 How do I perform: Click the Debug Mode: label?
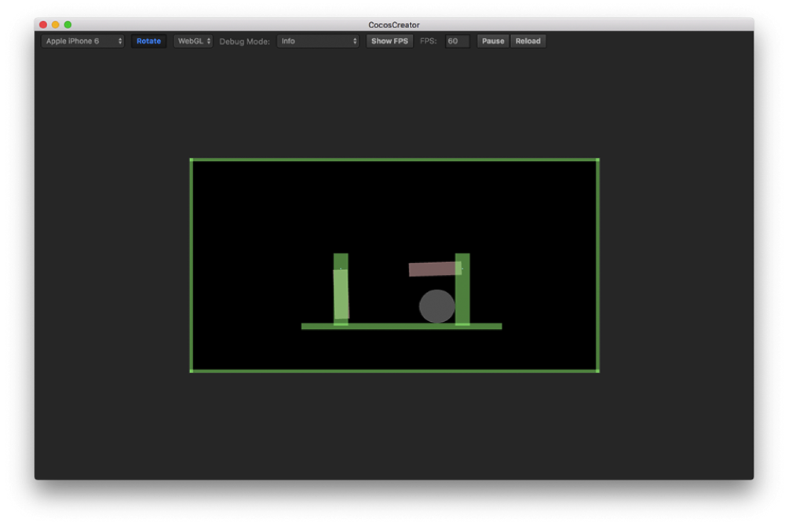click(244, 42)
